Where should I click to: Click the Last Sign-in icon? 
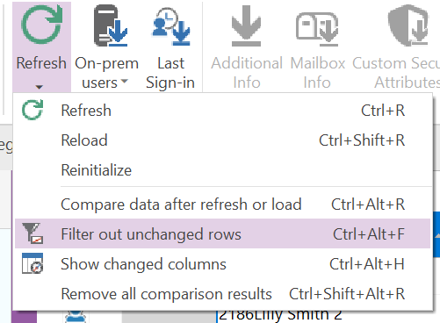pos(171,26)
